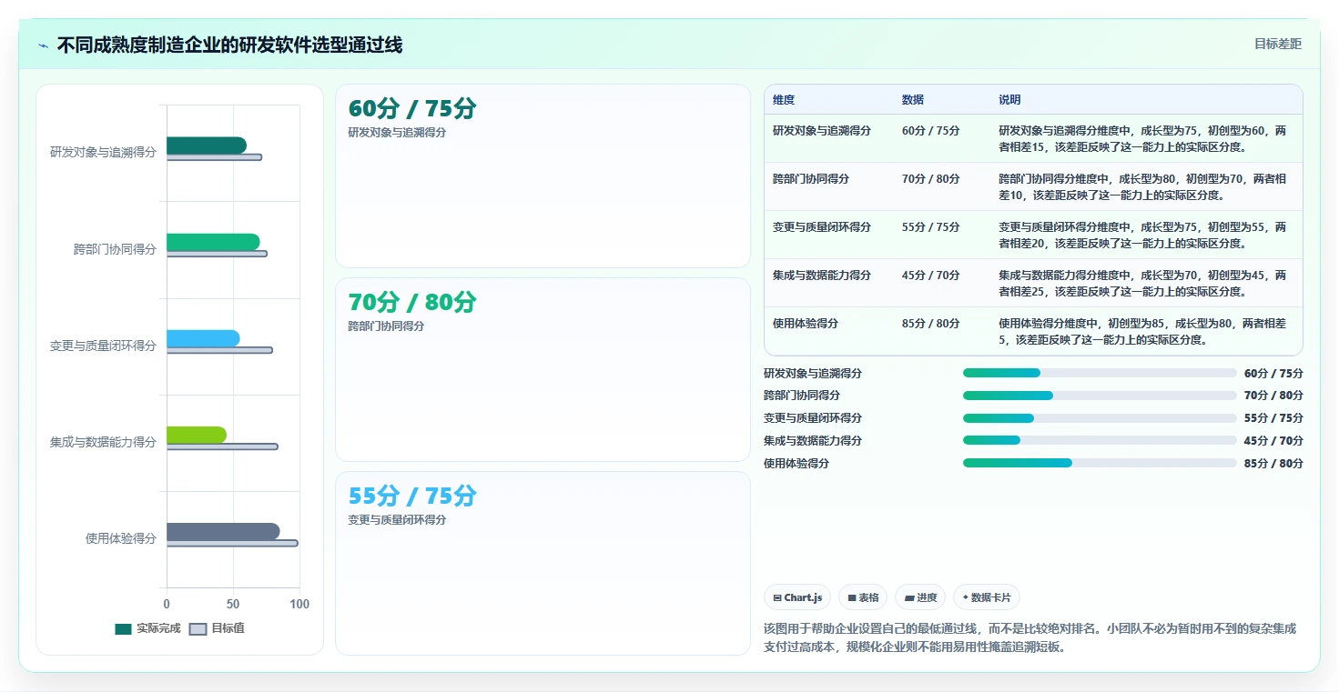Click the 集成与数据能力得分 table row label
1339x692 pixels.
822,276
